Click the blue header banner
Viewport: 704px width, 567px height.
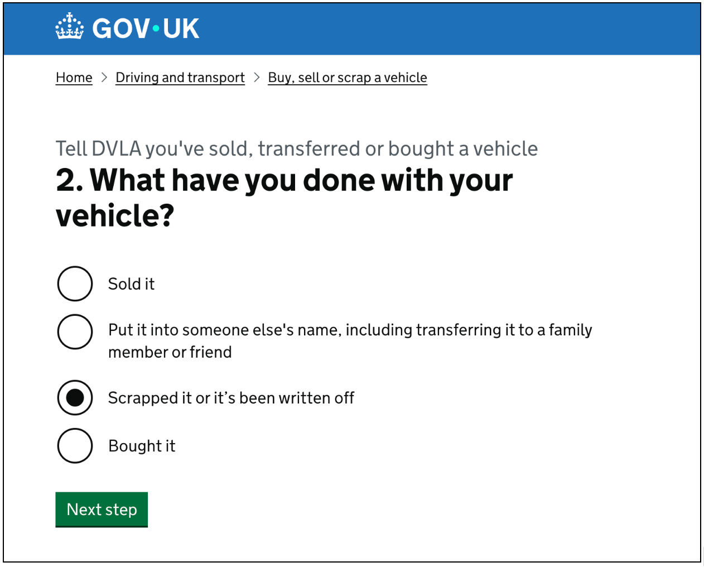tap(352, 28)
